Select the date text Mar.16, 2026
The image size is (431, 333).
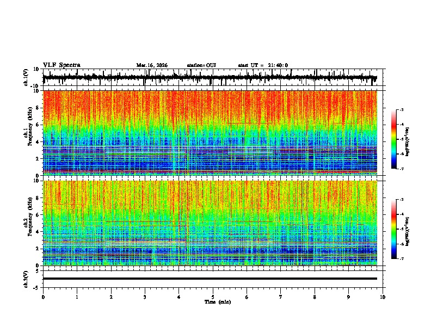coord(152,65)
